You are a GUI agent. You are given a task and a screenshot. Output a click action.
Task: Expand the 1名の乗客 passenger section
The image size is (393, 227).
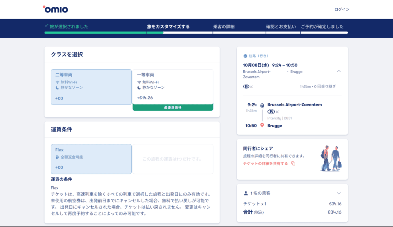(x=339, y=193)
